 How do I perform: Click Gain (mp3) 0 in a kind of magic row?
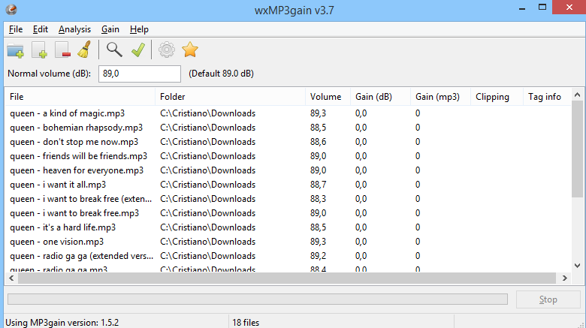(x=418, y=113)
